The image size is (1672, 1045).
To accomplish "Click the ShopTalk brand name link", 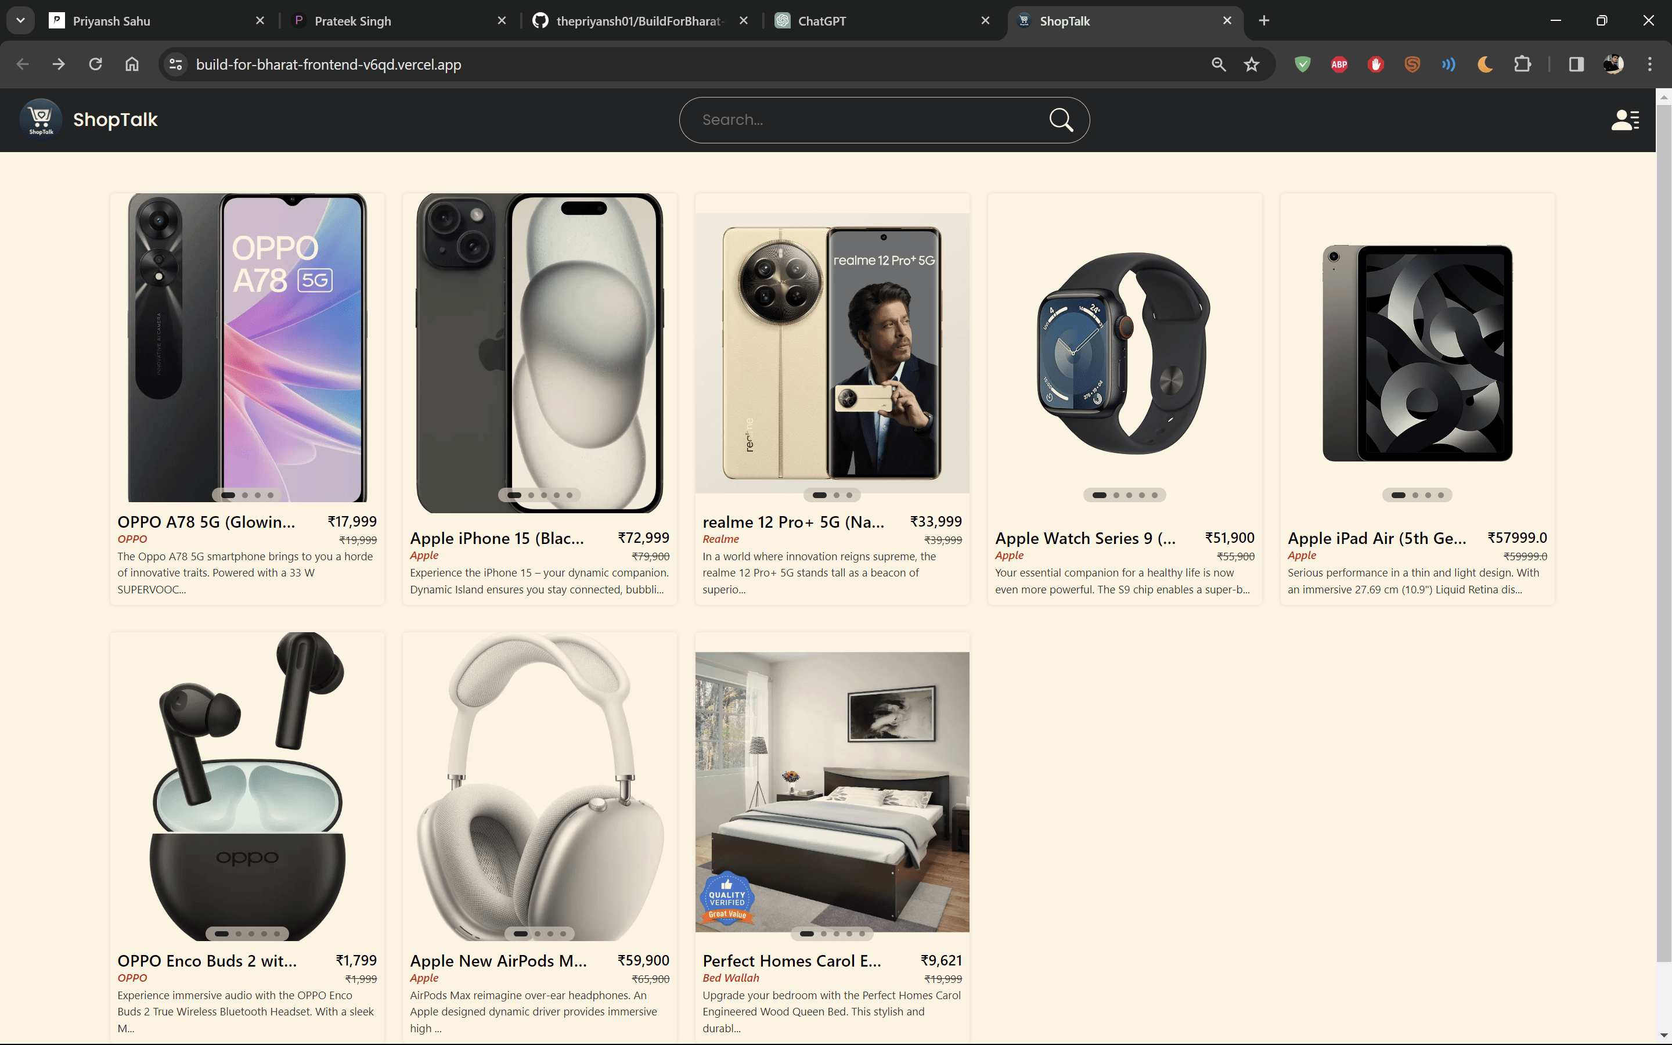I will (x=116, y=120).
